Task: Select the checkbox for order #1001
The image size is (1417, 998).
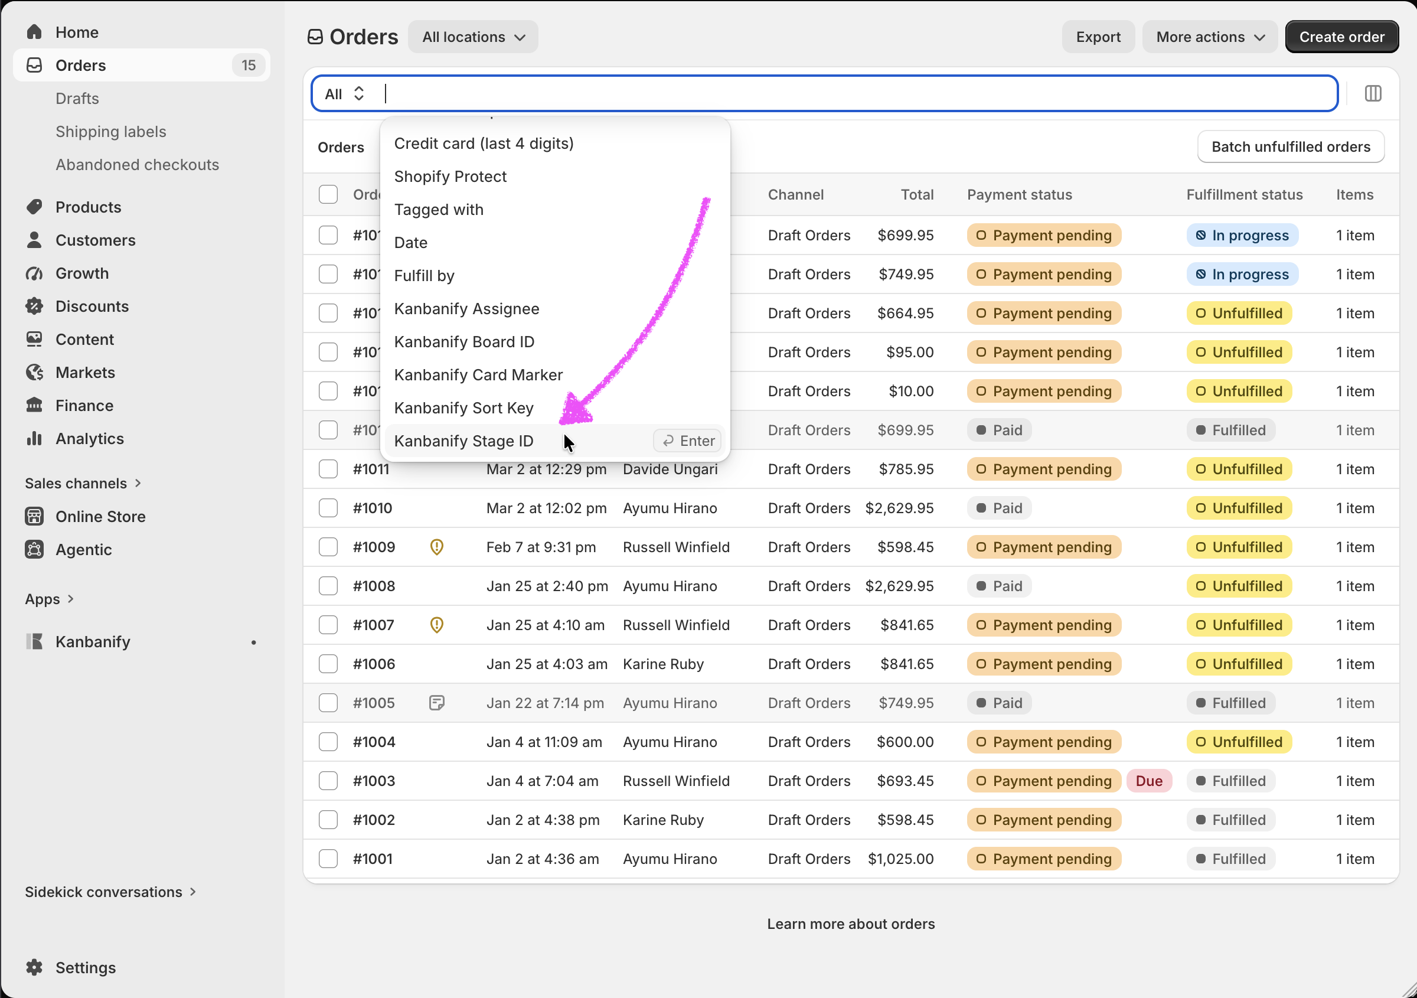Action: 328,859
